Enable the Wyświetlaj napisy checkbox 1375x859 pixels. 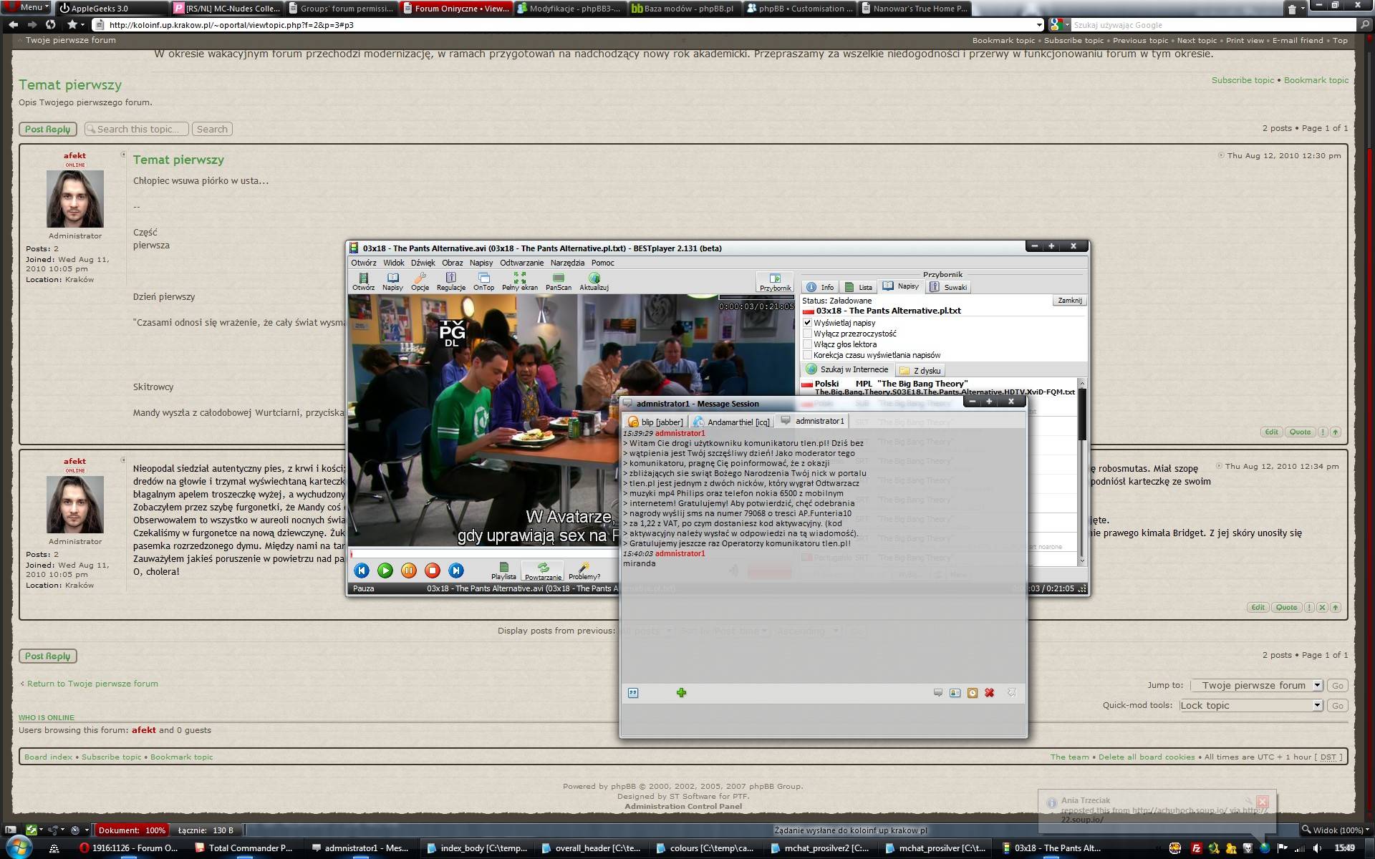808,323
